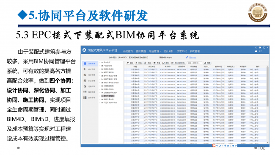Open the settings gear in app header
This screenshot has width=275, height=155.
[x=260, y=47]
